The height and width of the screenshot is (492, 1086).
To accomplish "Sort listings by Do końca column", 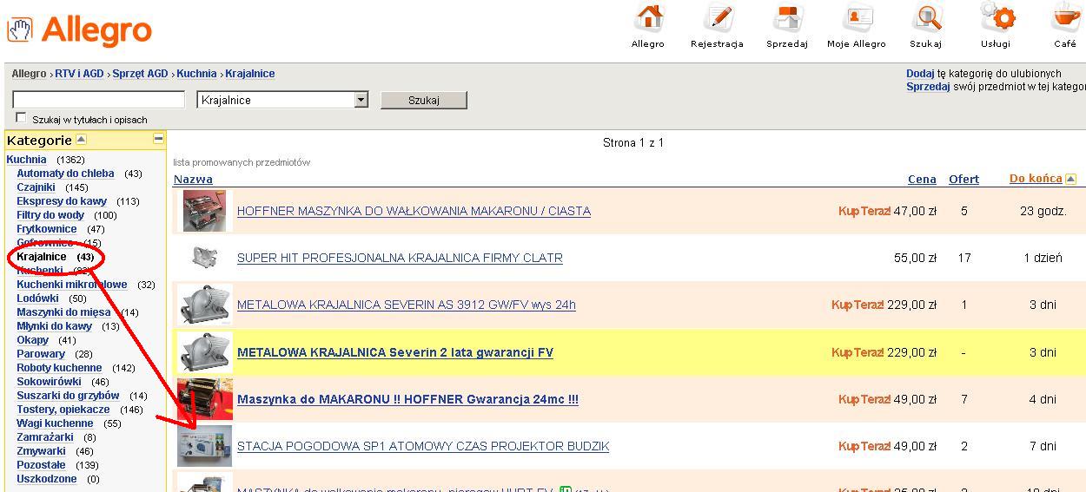I will pos(1036,179).
